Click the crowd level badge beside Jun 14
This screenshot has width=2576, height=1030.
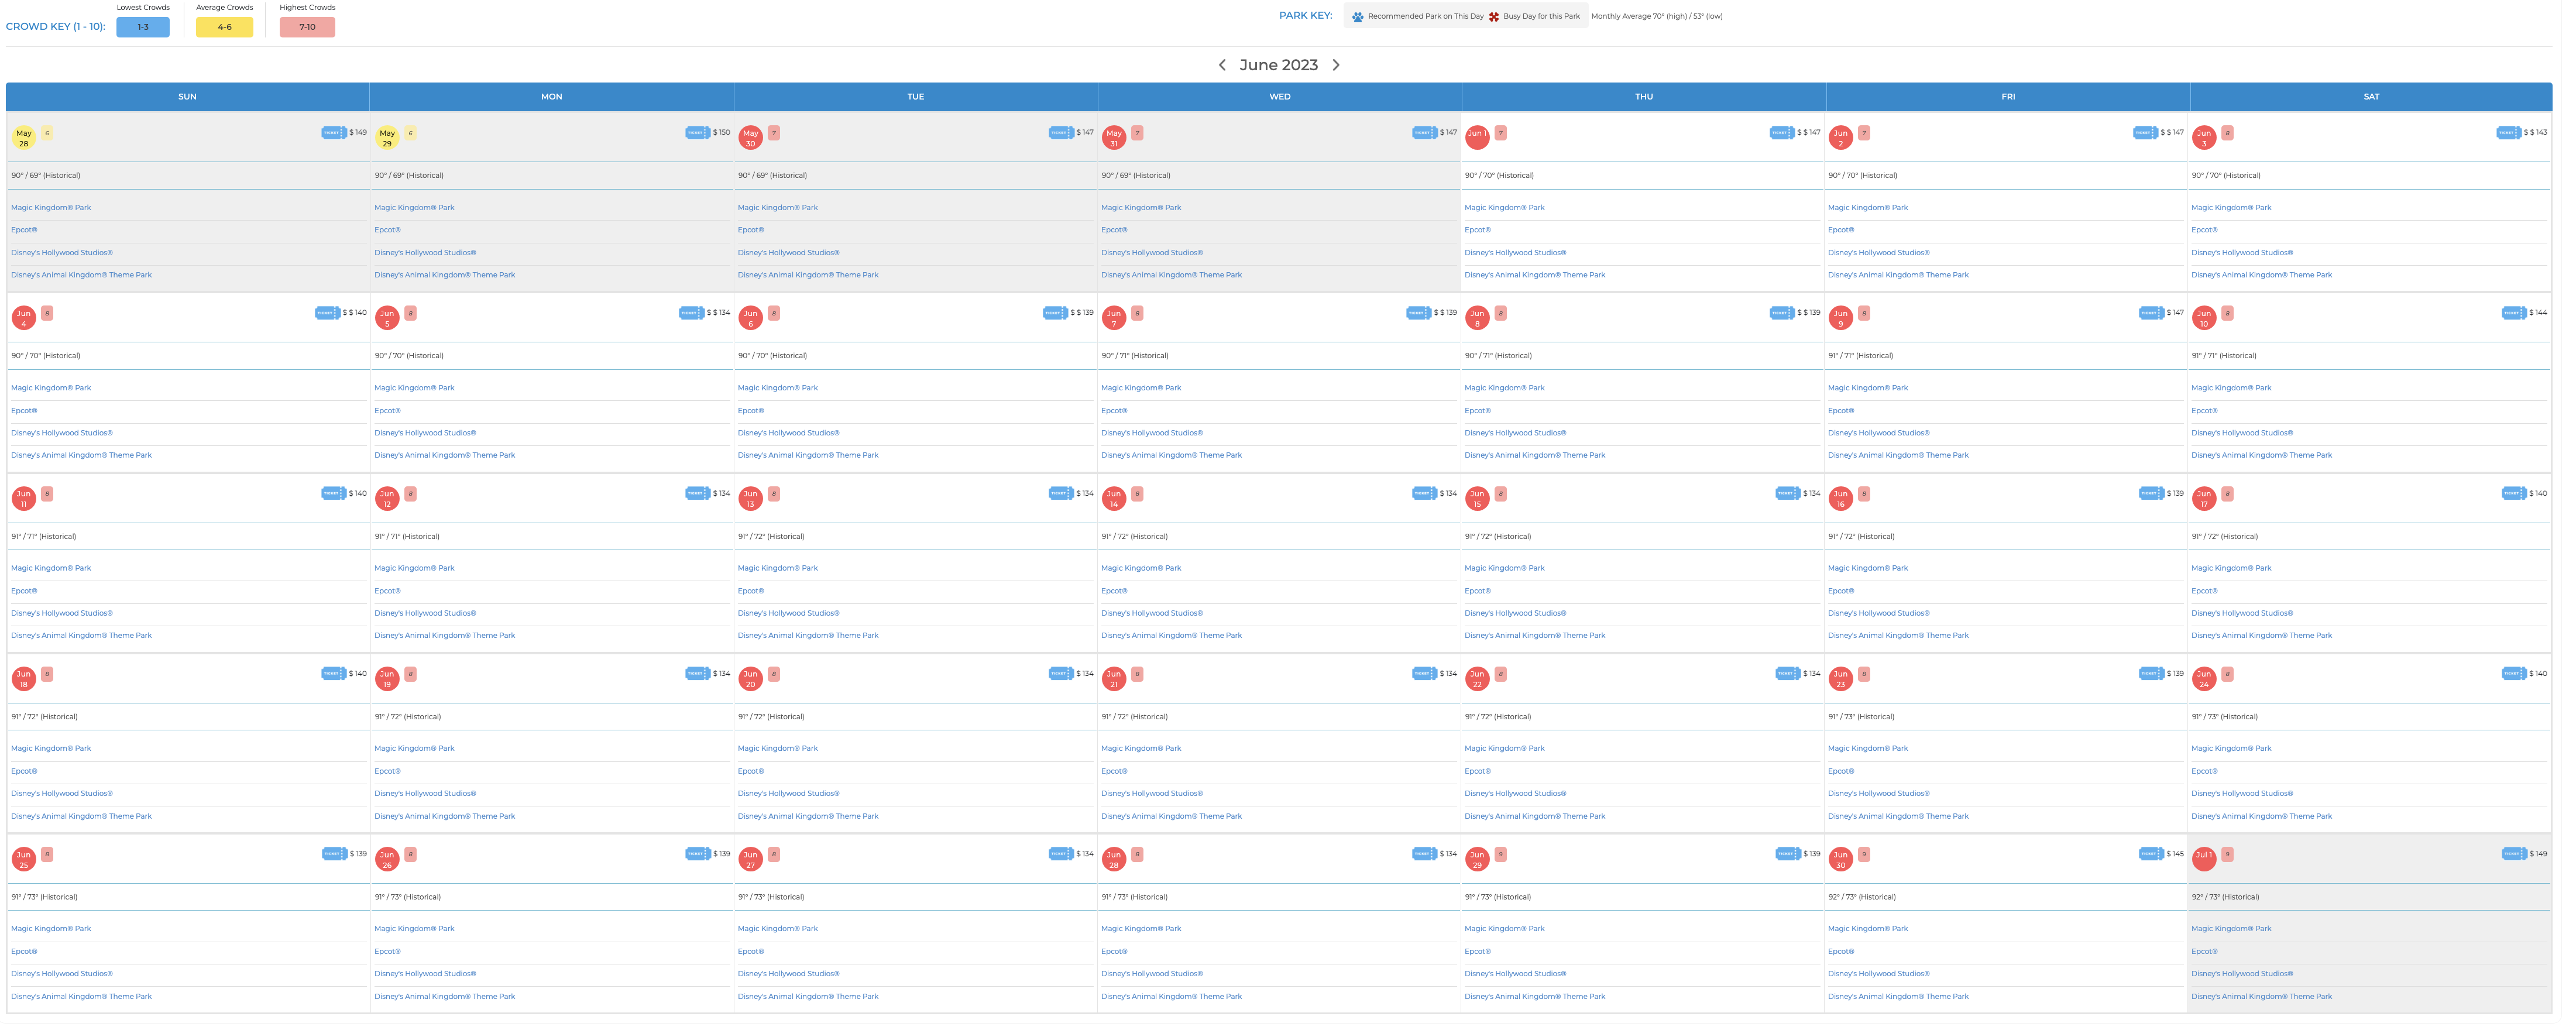(x=1137, y=493)
